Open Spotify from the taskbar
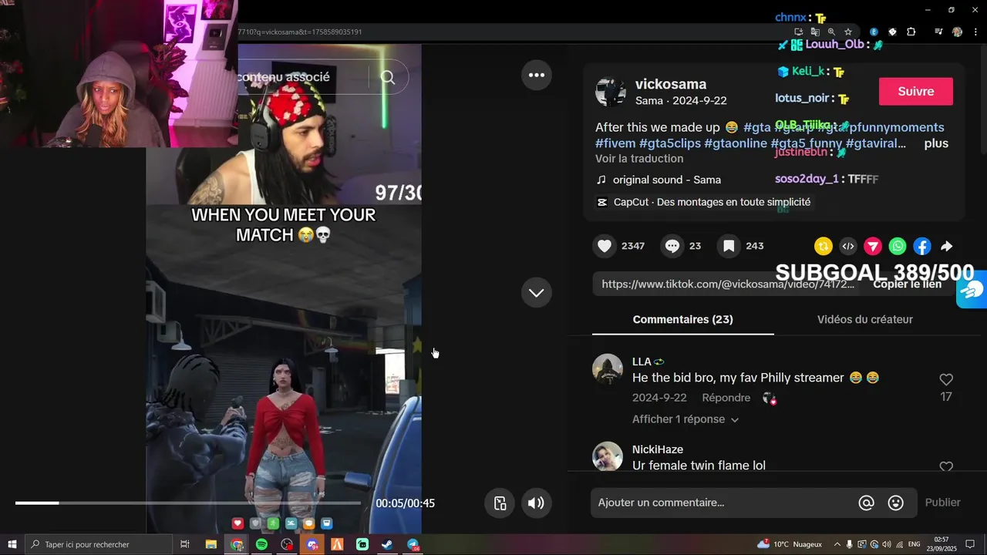987x555 pixels. pyautogui.click(x=261, y=544)
